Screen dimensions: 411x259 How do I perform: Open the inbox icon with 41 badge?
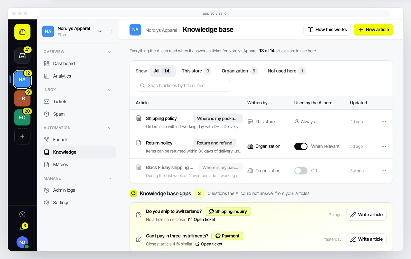(22, 55)
